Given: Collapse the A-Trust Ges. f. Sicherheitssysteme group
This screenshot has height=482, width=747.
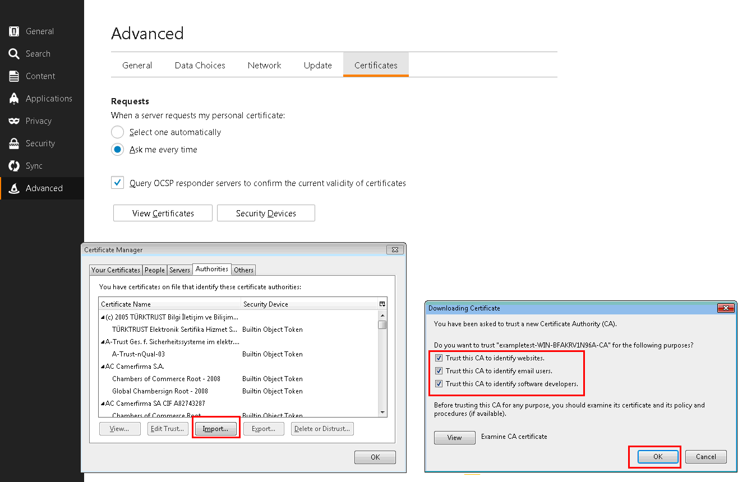Looking at the screenshot, I should click(103, 342).
